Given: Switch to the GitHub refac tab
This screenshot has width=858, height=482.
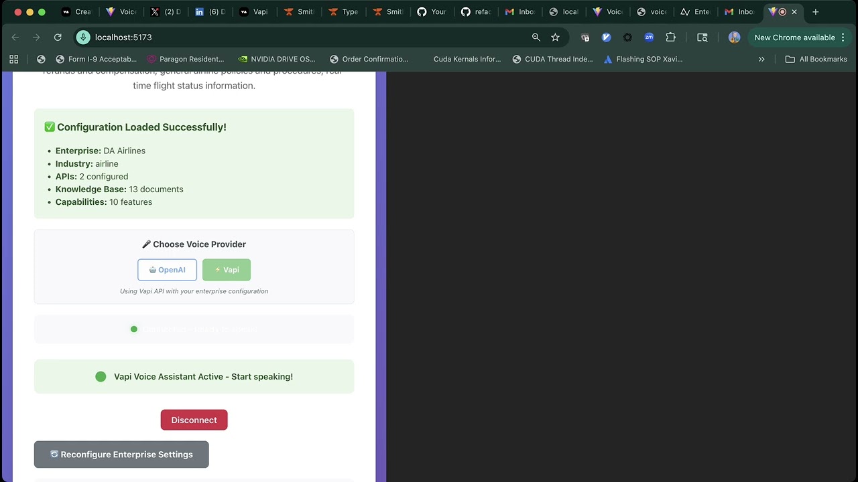Looking at the screenshot, I should coord(475,12).
